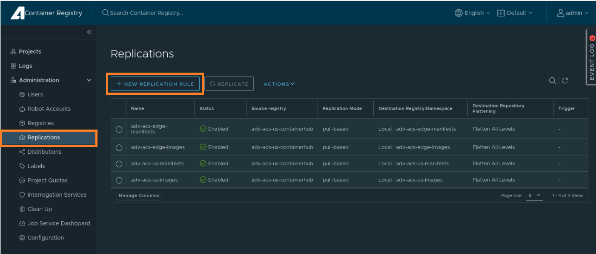Screen dimensions: 596x254
Task: Click the refresh icon above the table
Action: [565, 81]
